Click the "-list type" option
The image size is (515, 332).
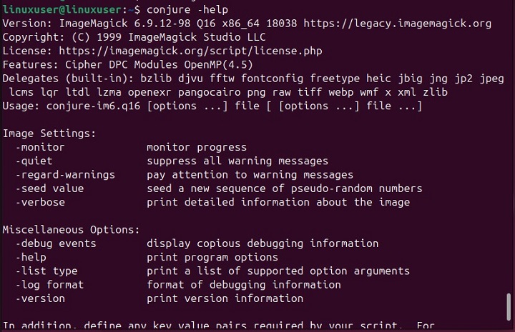(46, 271)
